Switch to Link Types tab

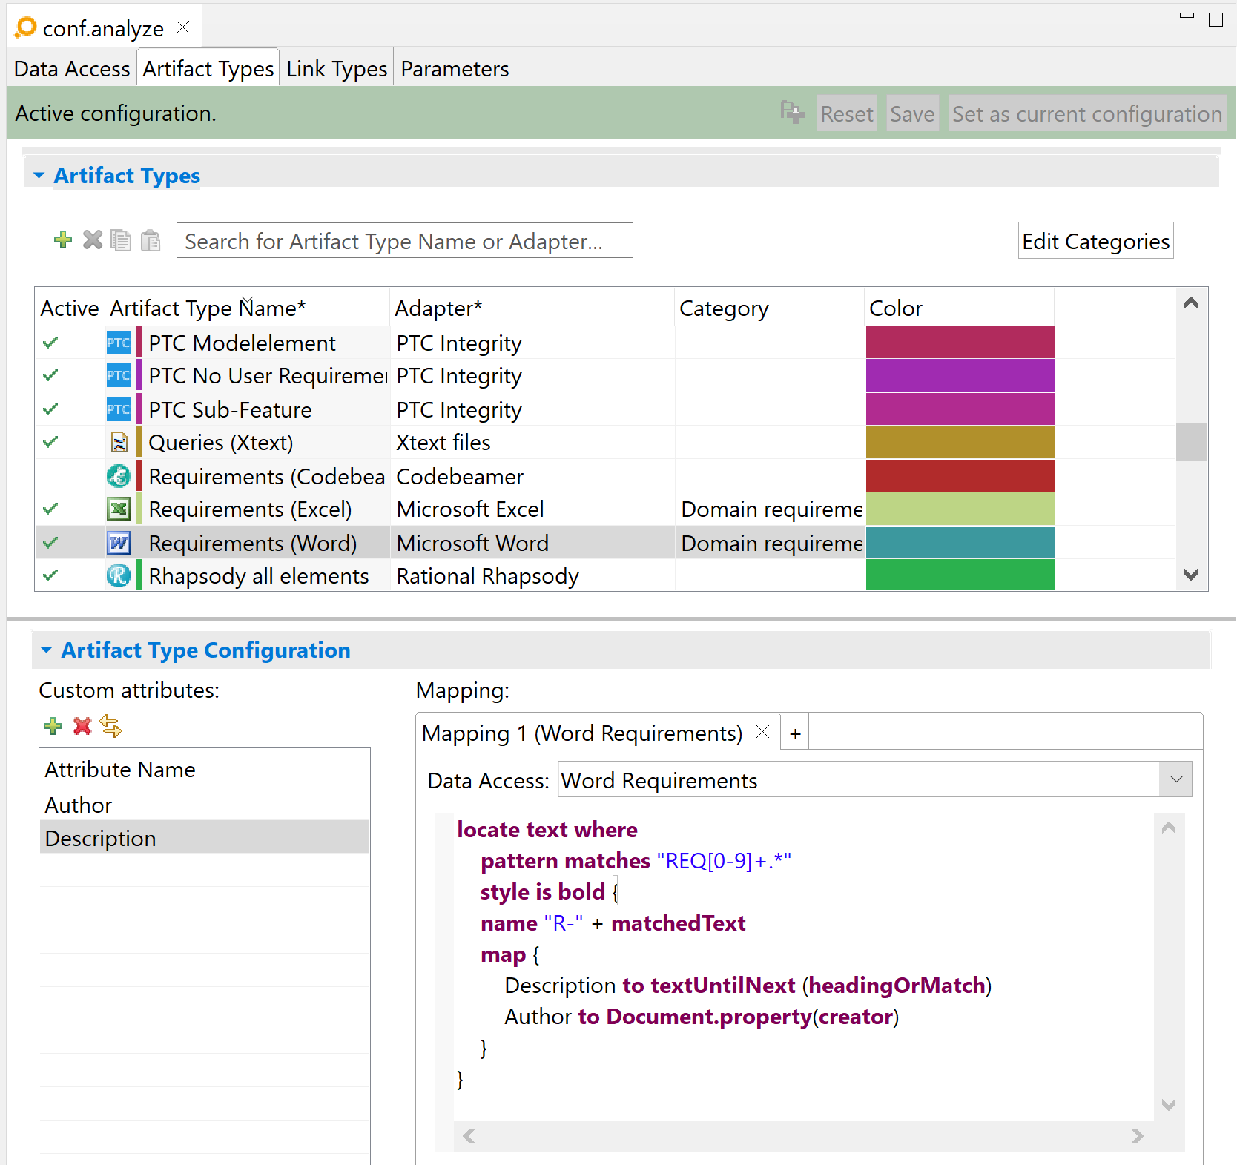pyautogui.click(x=337, y=68)
